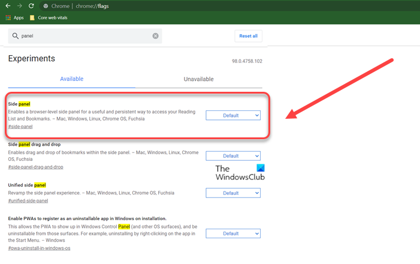Click the 'Revamp the side panel experience' description

91,193
